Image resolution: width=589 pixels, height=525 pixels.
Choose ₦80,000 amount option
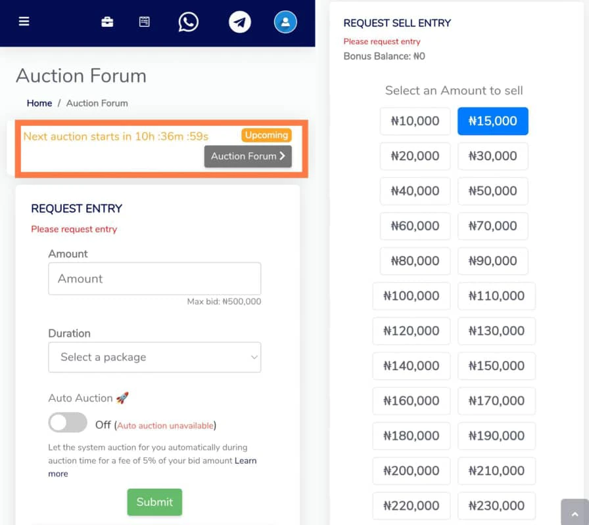[x=415, y=261]
